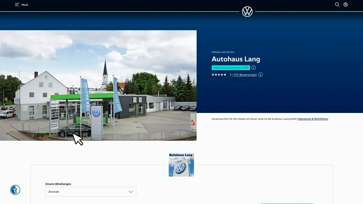Click the Unsere Abteilungen label
The height and width of the screenshot is (204, 363).
click(x=58, y=184)
